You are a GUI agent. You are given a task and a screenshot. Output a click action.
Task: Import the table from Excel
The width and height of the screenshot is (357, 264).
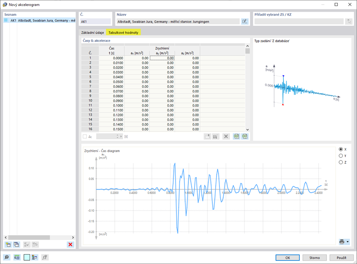tap(245, 136)
